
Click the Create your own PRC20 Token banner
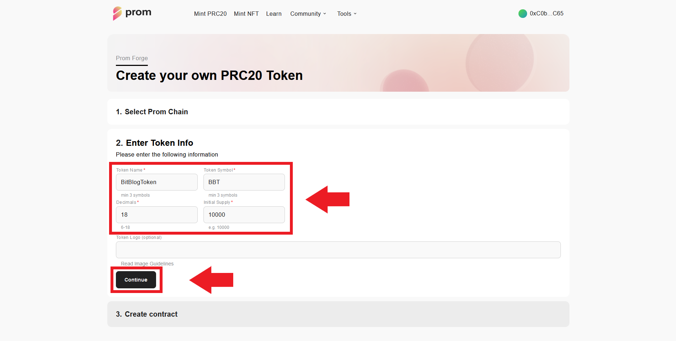209,76
